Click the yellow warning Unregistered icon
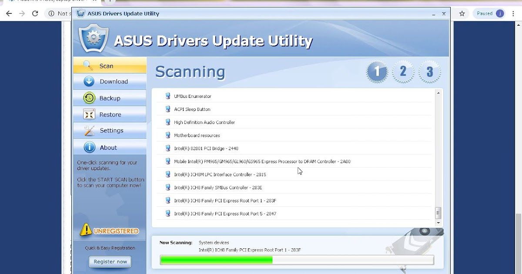 [86, 230]
